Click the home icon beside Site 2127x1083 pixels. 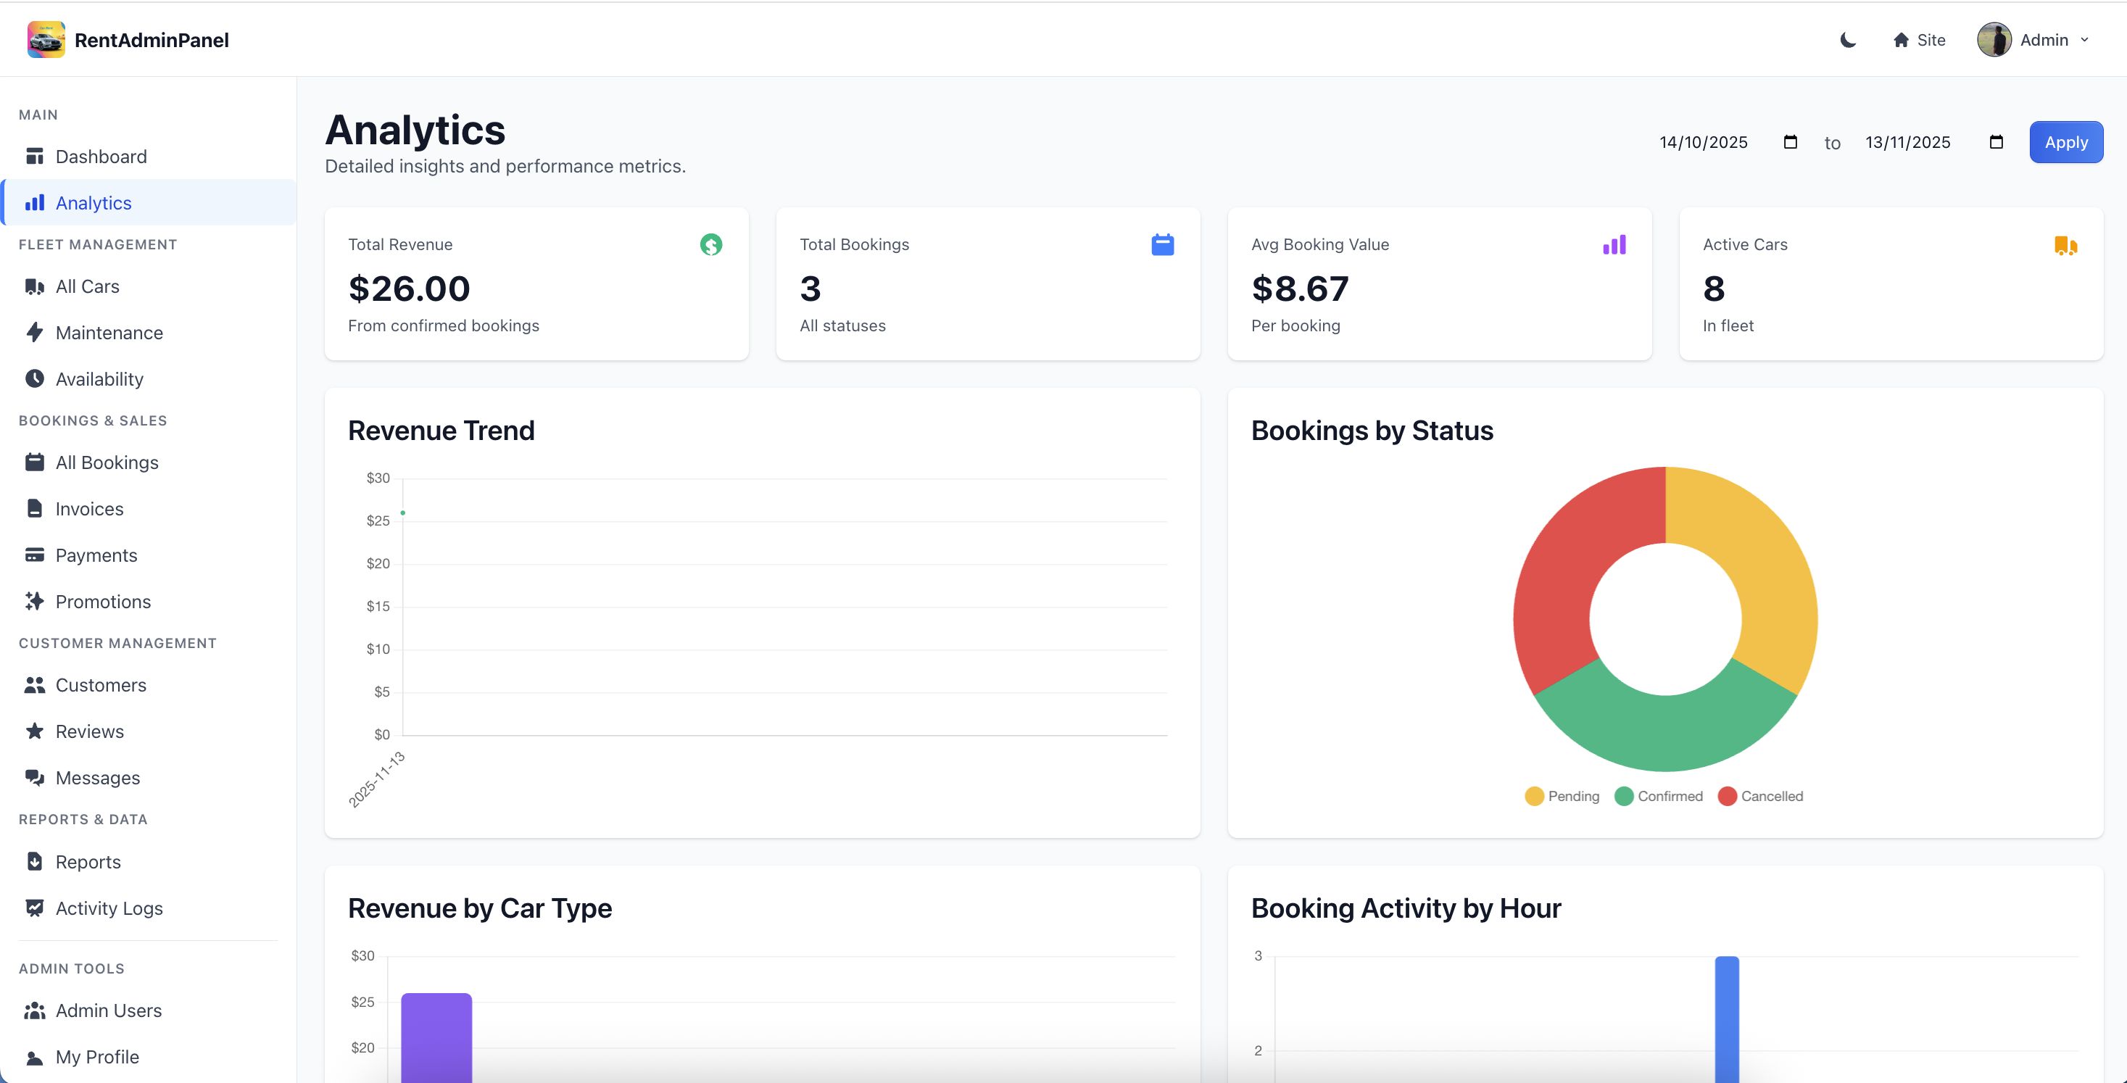[1901, 40]
